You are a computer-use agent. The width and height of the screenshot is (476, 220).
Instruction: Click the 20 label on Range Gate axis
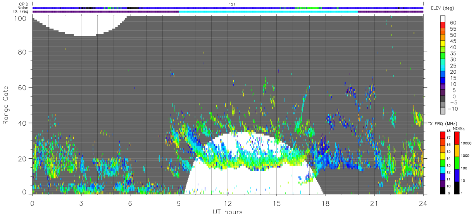23,159
